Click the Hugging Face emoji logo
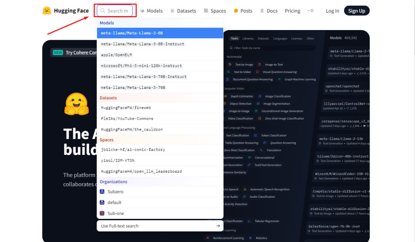415x242 pixels. tap(47, 11)
